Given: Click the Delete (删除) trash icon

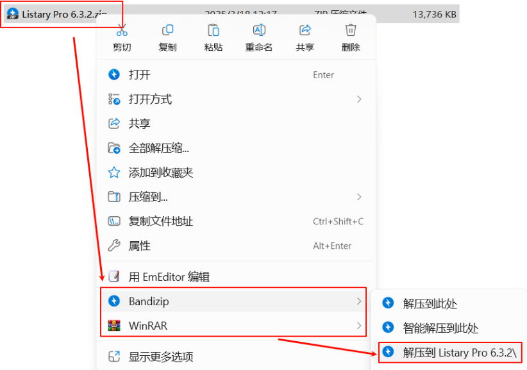Looking at the screenshot, I should pyautogui.click(x=351, y=30).
